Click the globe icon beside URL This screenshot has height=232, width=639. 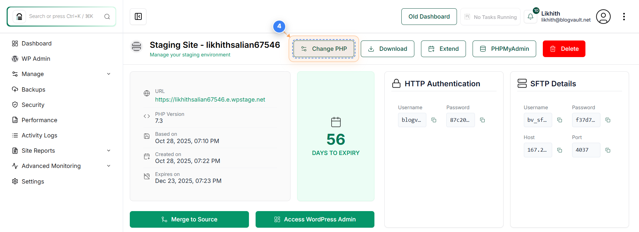pos(147,93)
